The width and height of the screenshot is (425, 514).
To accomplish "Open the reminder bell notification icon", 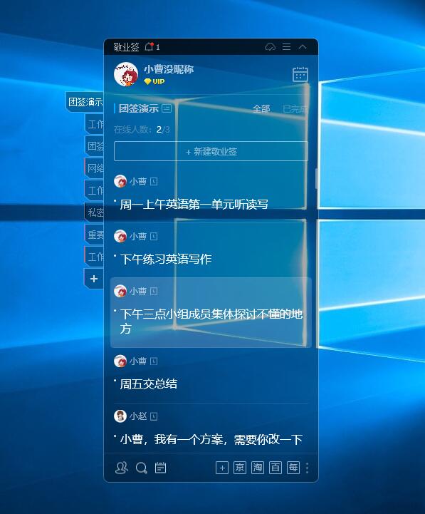I will coord(149,47).
